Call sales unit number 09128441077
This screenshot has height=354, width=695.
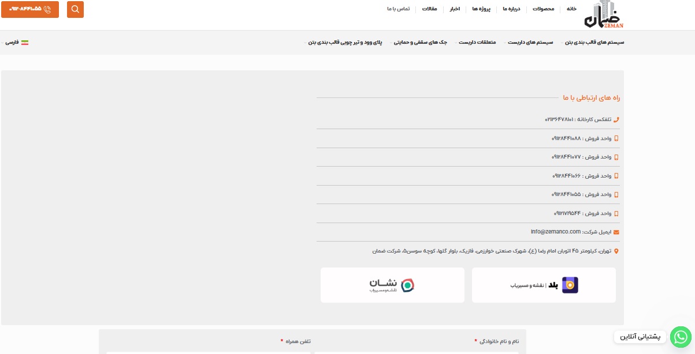(566, 157)
